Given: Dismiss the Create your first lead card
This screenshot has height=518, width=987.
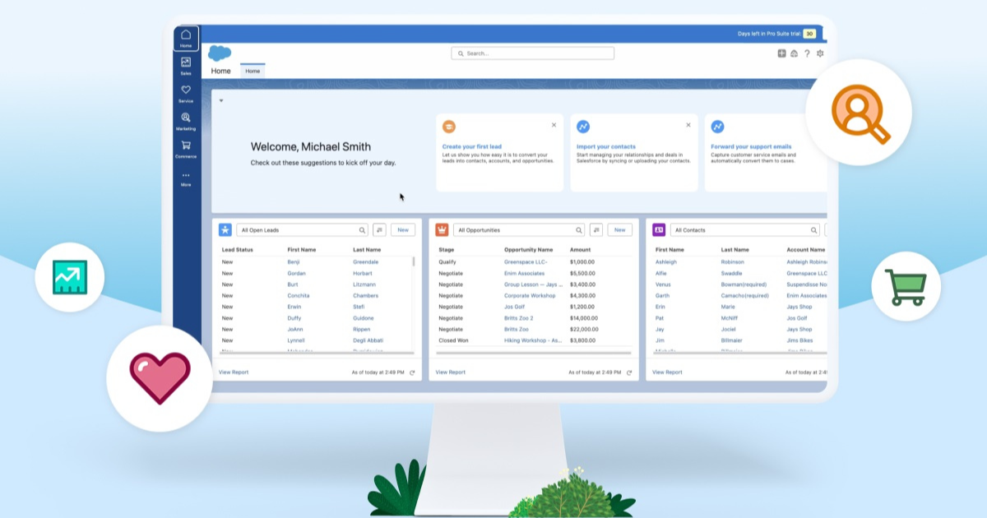Looking at the screenshot, I should (554, 125).
